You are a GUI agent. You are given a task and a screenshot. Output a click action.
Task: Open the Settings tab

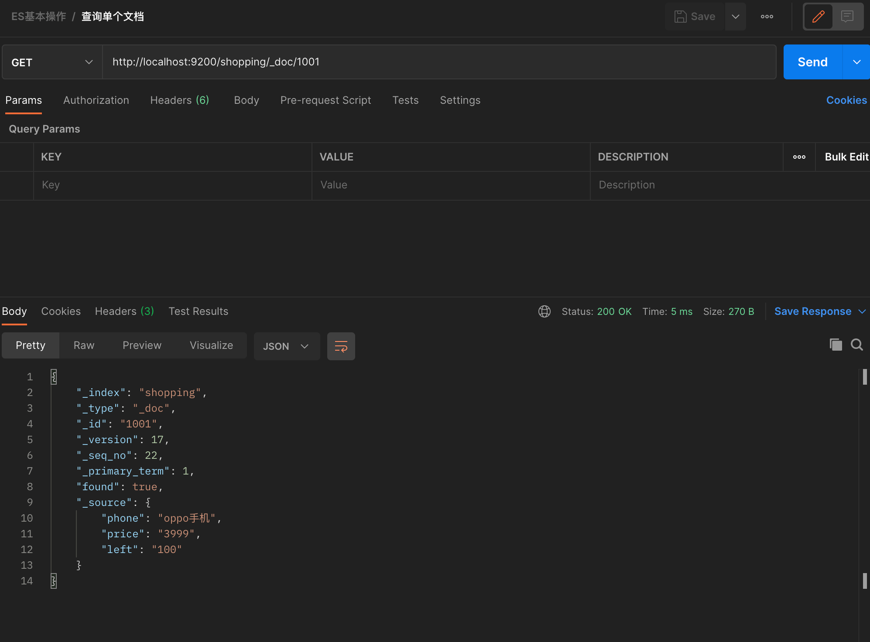coord(460,100)
